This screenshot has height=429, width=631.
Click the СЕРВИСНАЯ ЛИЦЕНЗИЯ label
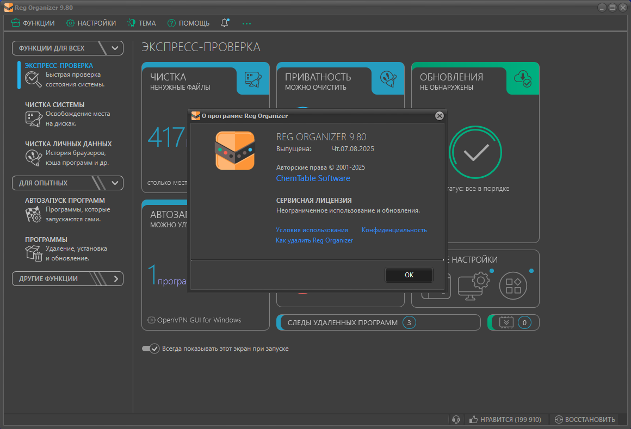click(314, 200)
